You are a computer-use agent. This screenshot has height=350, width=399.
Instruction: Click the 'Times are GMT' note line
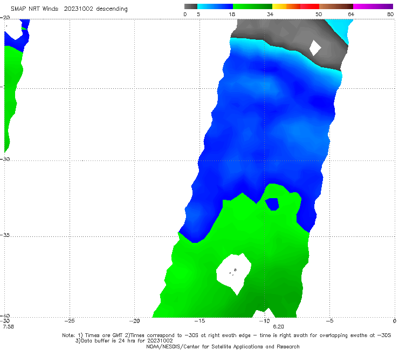click(226, 335)
